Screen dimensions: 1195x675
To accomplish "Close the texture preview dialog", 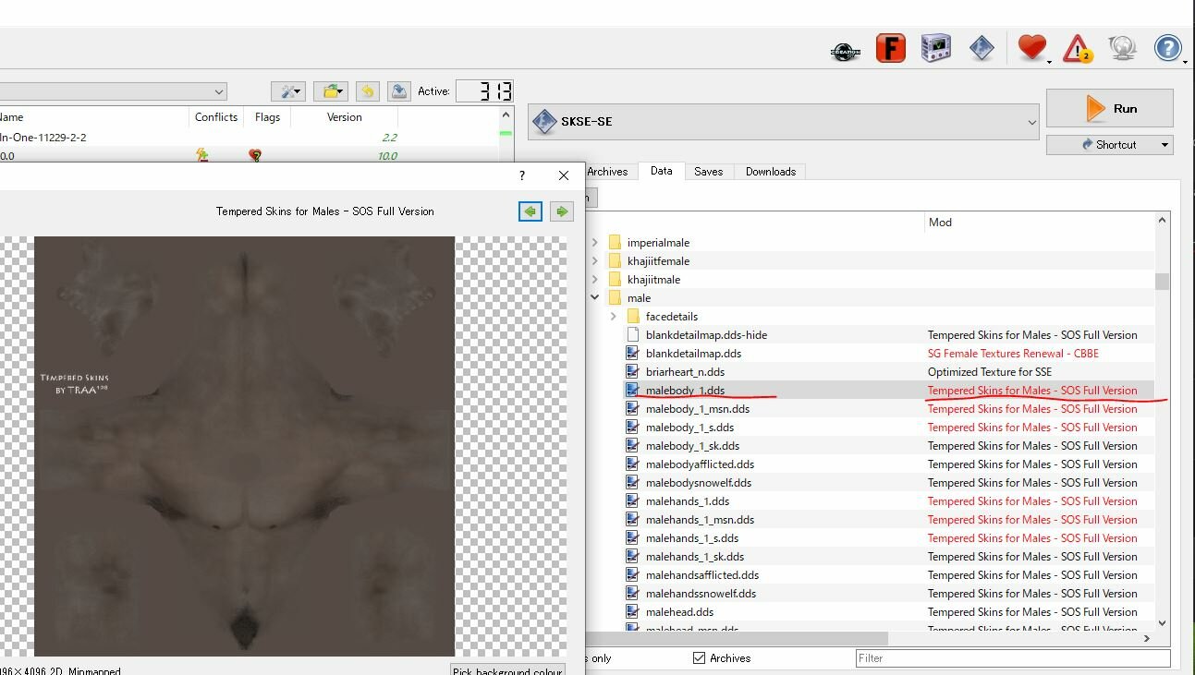I will [x=564, y=175].
